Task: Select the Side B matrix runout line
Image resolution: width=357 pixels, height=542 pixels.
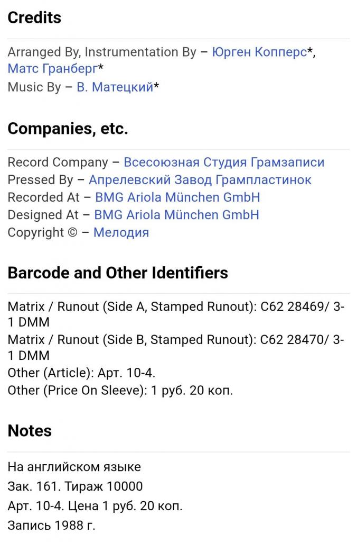Action: pos(176,347)
